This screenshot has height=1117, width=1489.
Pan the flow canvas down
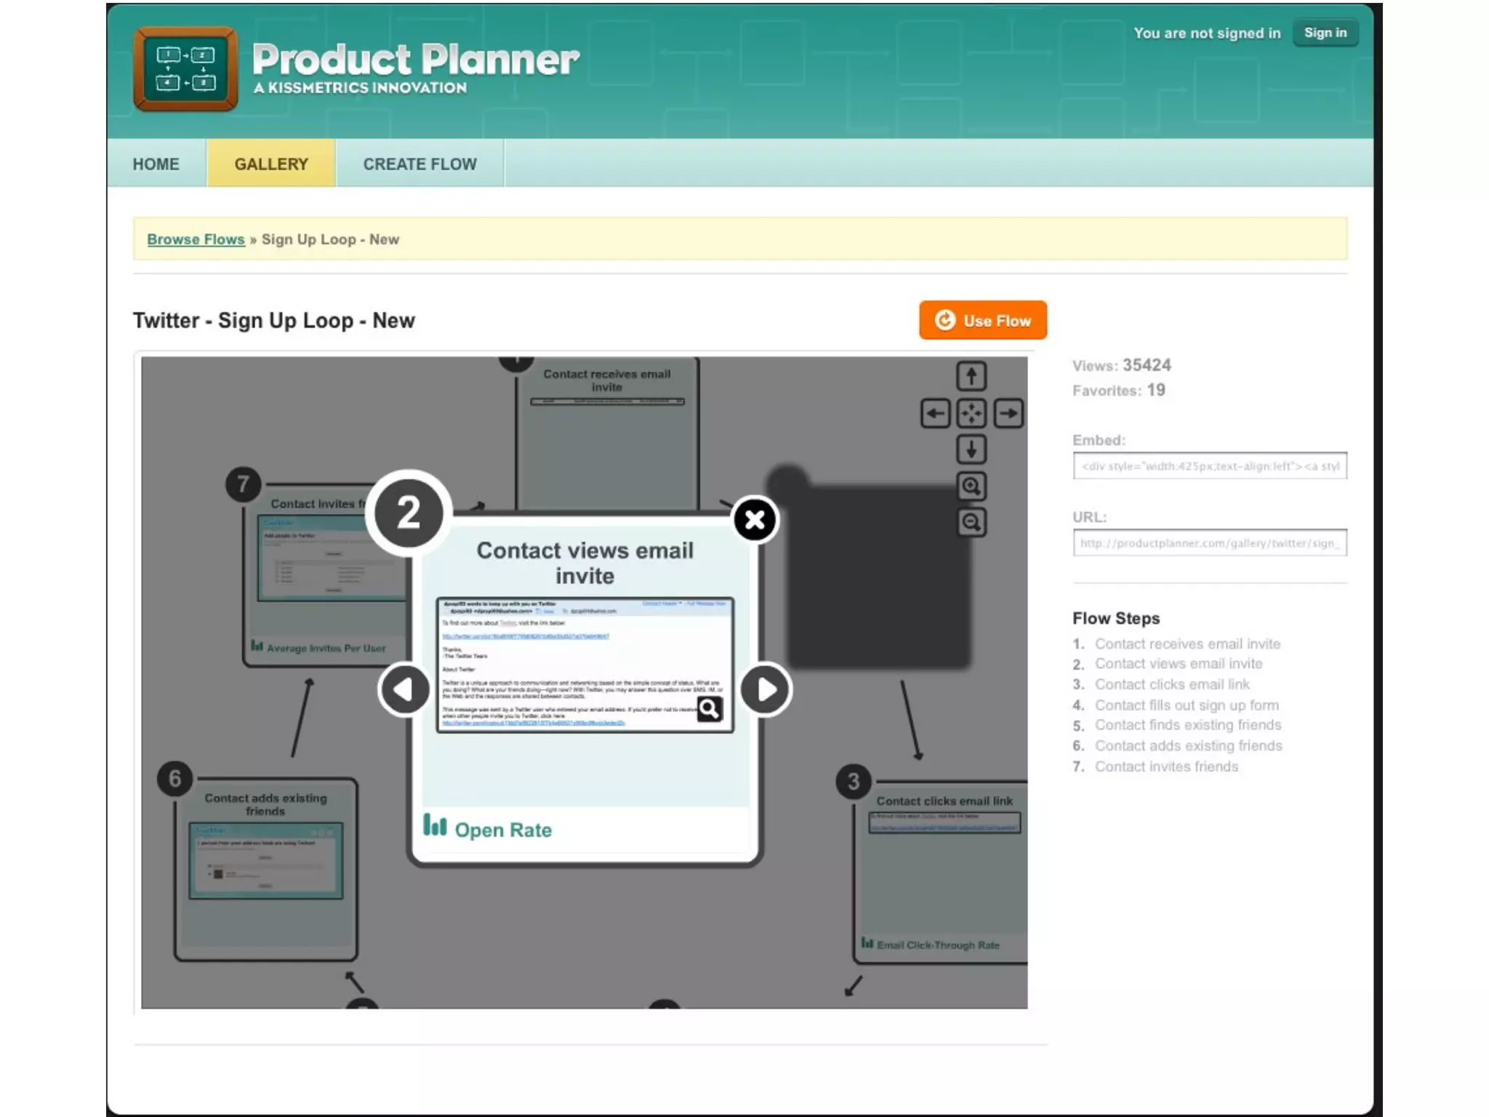pos(971,449)
